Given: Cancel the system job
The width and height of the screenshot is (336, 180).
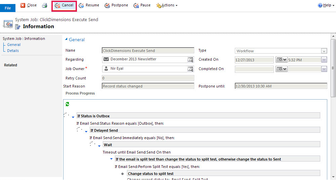Looking at the screenshot, I should click(x=64, y=5).
